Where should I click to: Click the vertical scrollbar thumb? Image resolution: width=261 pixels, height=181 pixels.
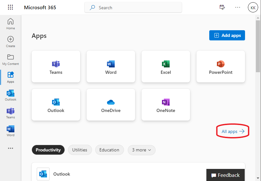258,46
